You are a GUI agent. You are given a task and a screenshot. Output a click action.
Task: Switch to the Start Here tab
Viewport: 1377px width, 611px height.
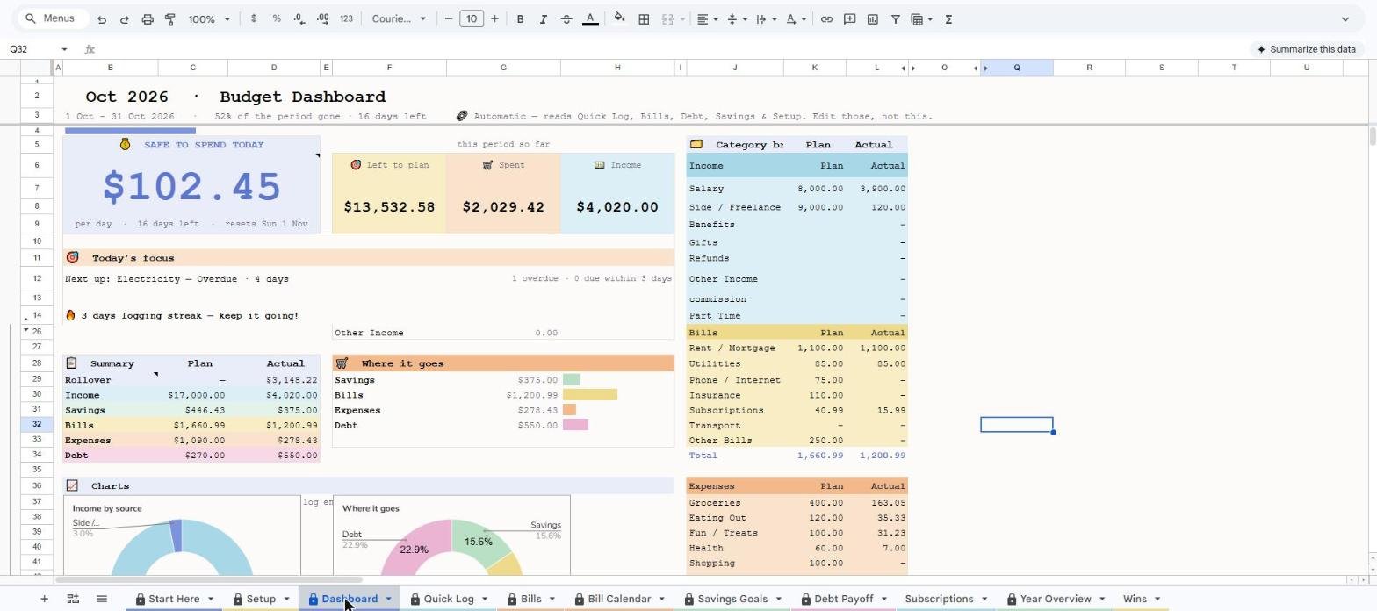point(173,599)
